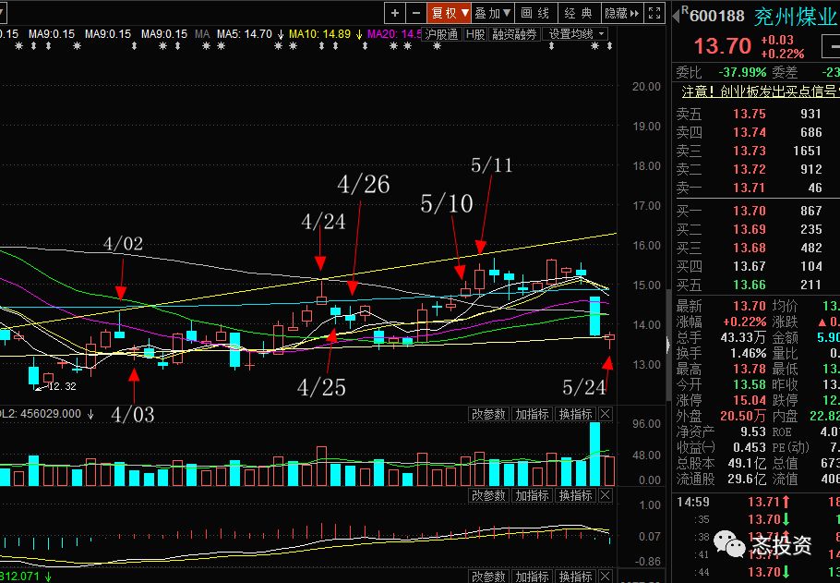Screen dimensions: 840x583
Task: Toggle fullscreen chart icon
Action: (654, 14)
